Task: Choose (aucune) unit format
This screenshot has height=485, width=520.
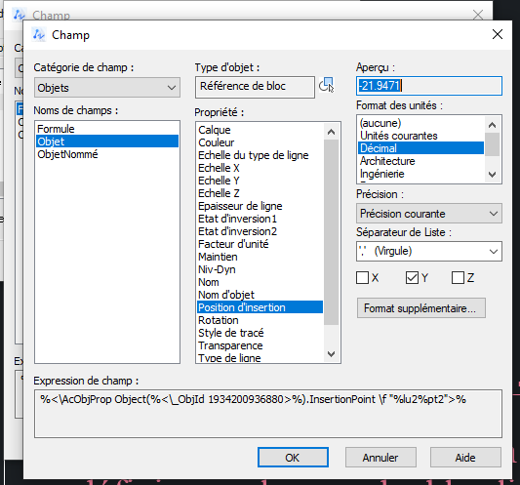Action: 420,123
